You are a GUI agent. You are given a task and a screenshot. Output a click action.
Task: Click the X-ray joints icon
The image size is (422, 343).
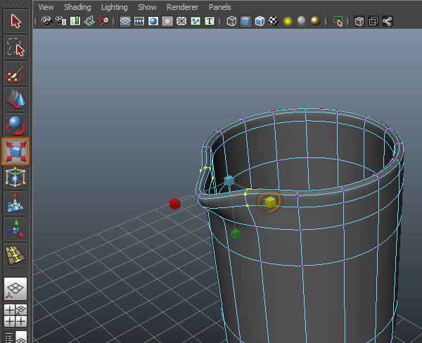pos(388,21)
